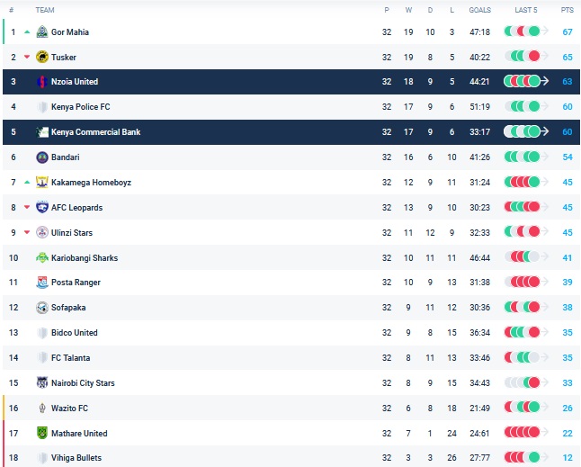Sort table by PTS column header

tap(567, 10)
